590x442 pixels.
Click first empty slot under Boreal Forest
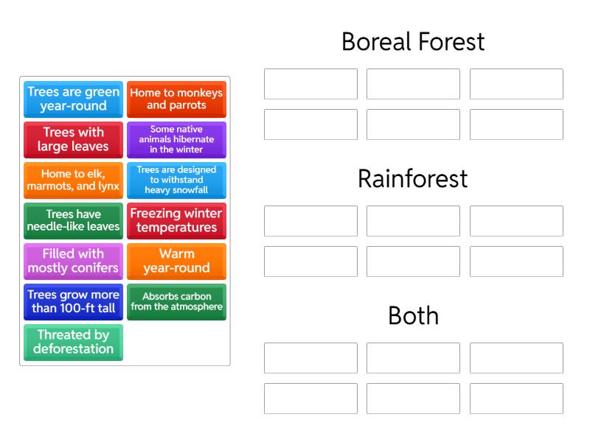coord(310,84)
